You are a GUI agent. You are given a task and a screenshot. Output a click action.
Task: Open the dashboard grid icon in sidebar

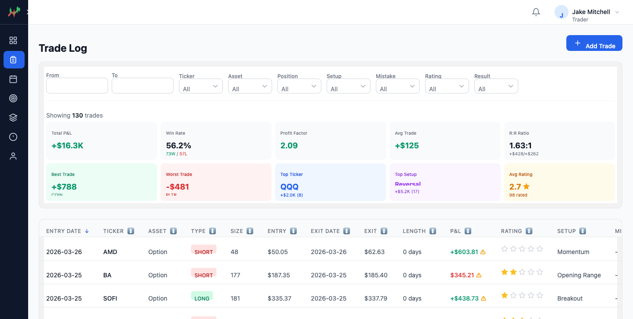click(x=13, y=40)
